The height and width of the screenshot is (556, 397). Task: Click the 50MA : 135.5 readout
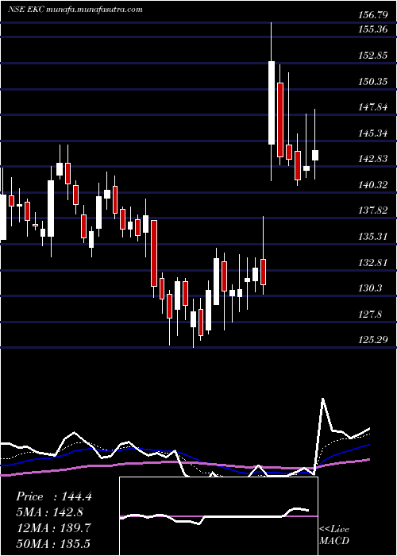53,543
